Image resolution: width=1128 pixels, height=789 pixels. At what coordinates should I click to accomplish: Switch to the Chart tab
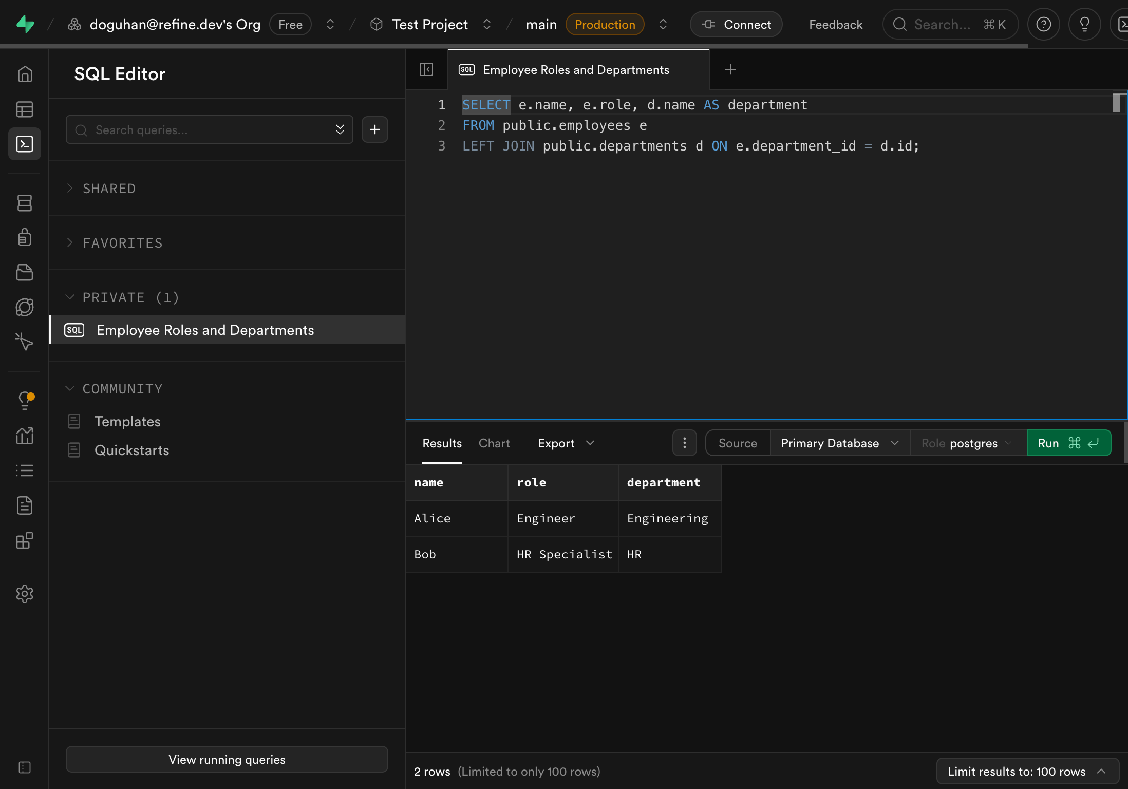click(494, 443)
